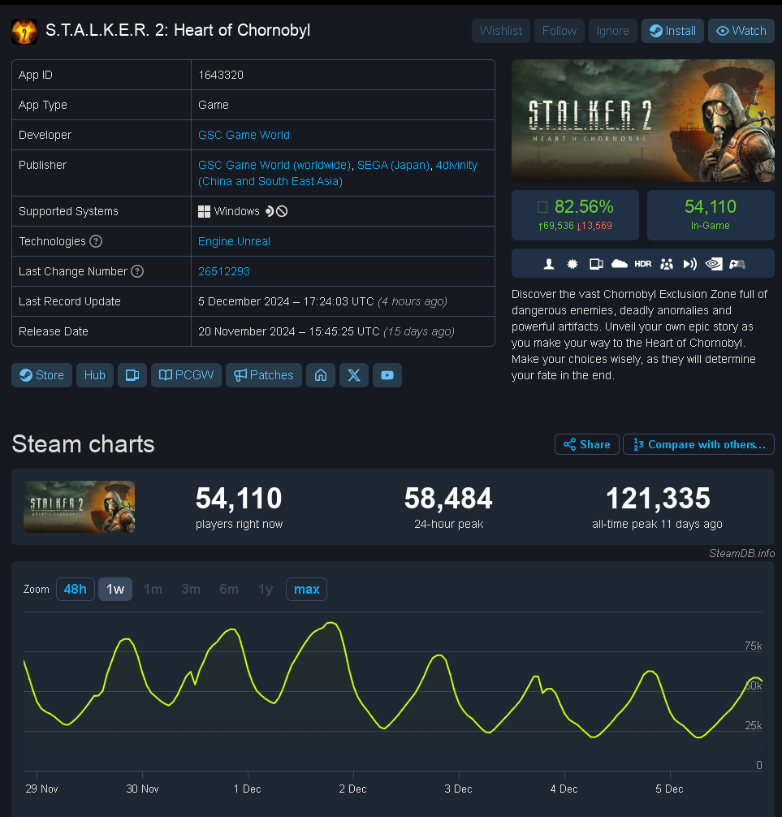
Task: Set chart zoom to max
Action: coord(306,589)
